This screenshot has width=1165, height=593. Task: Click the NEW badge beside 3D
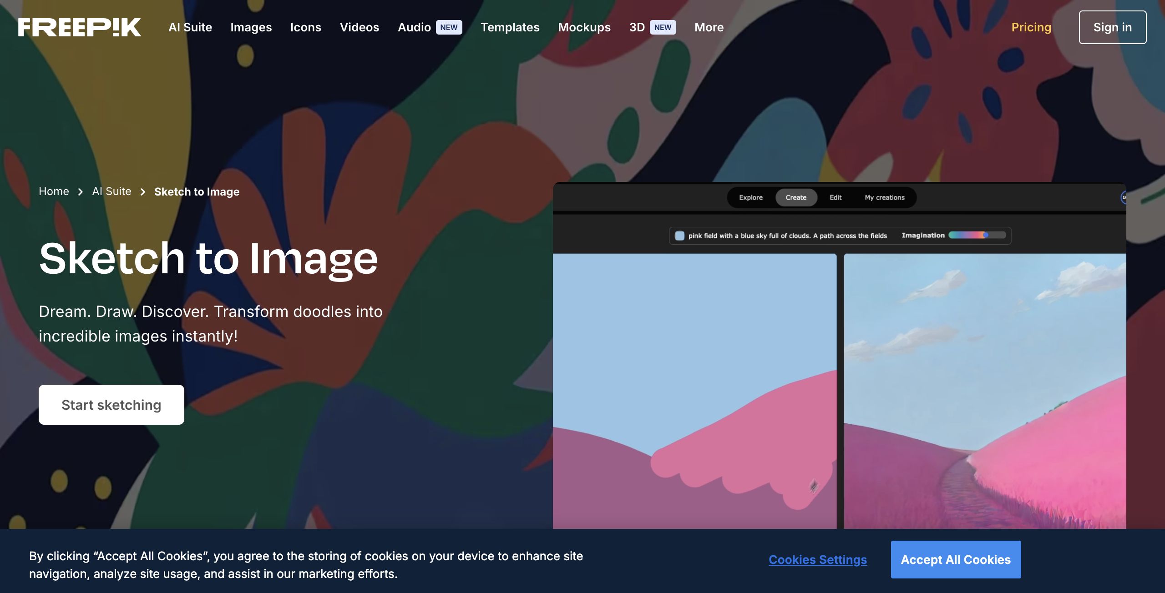pos(663,27)
